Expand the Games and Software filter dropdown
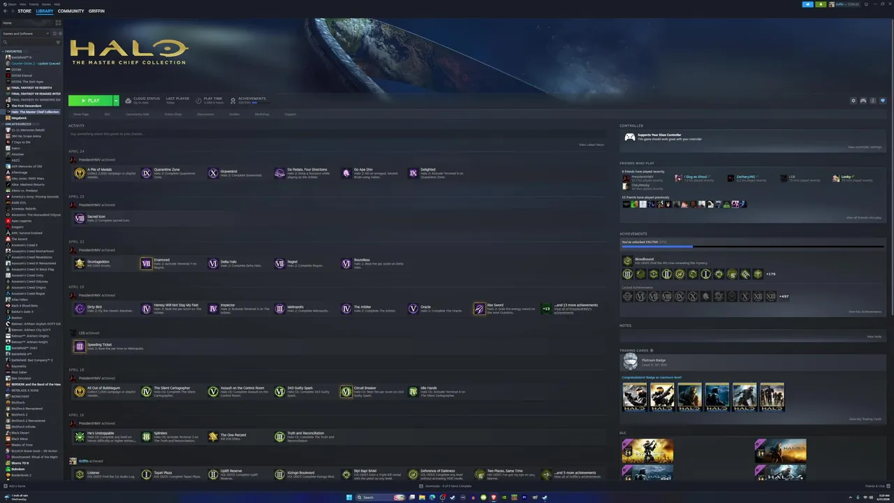The image size is (894, 503). [25, 34]
